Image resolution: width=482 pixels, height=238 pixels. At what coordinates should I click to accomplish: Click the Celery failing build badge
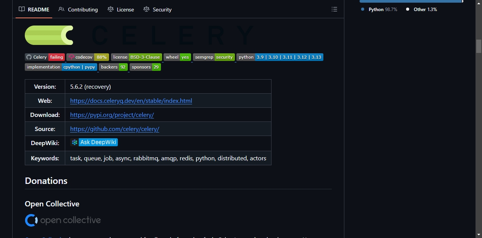tap(45, 57)
